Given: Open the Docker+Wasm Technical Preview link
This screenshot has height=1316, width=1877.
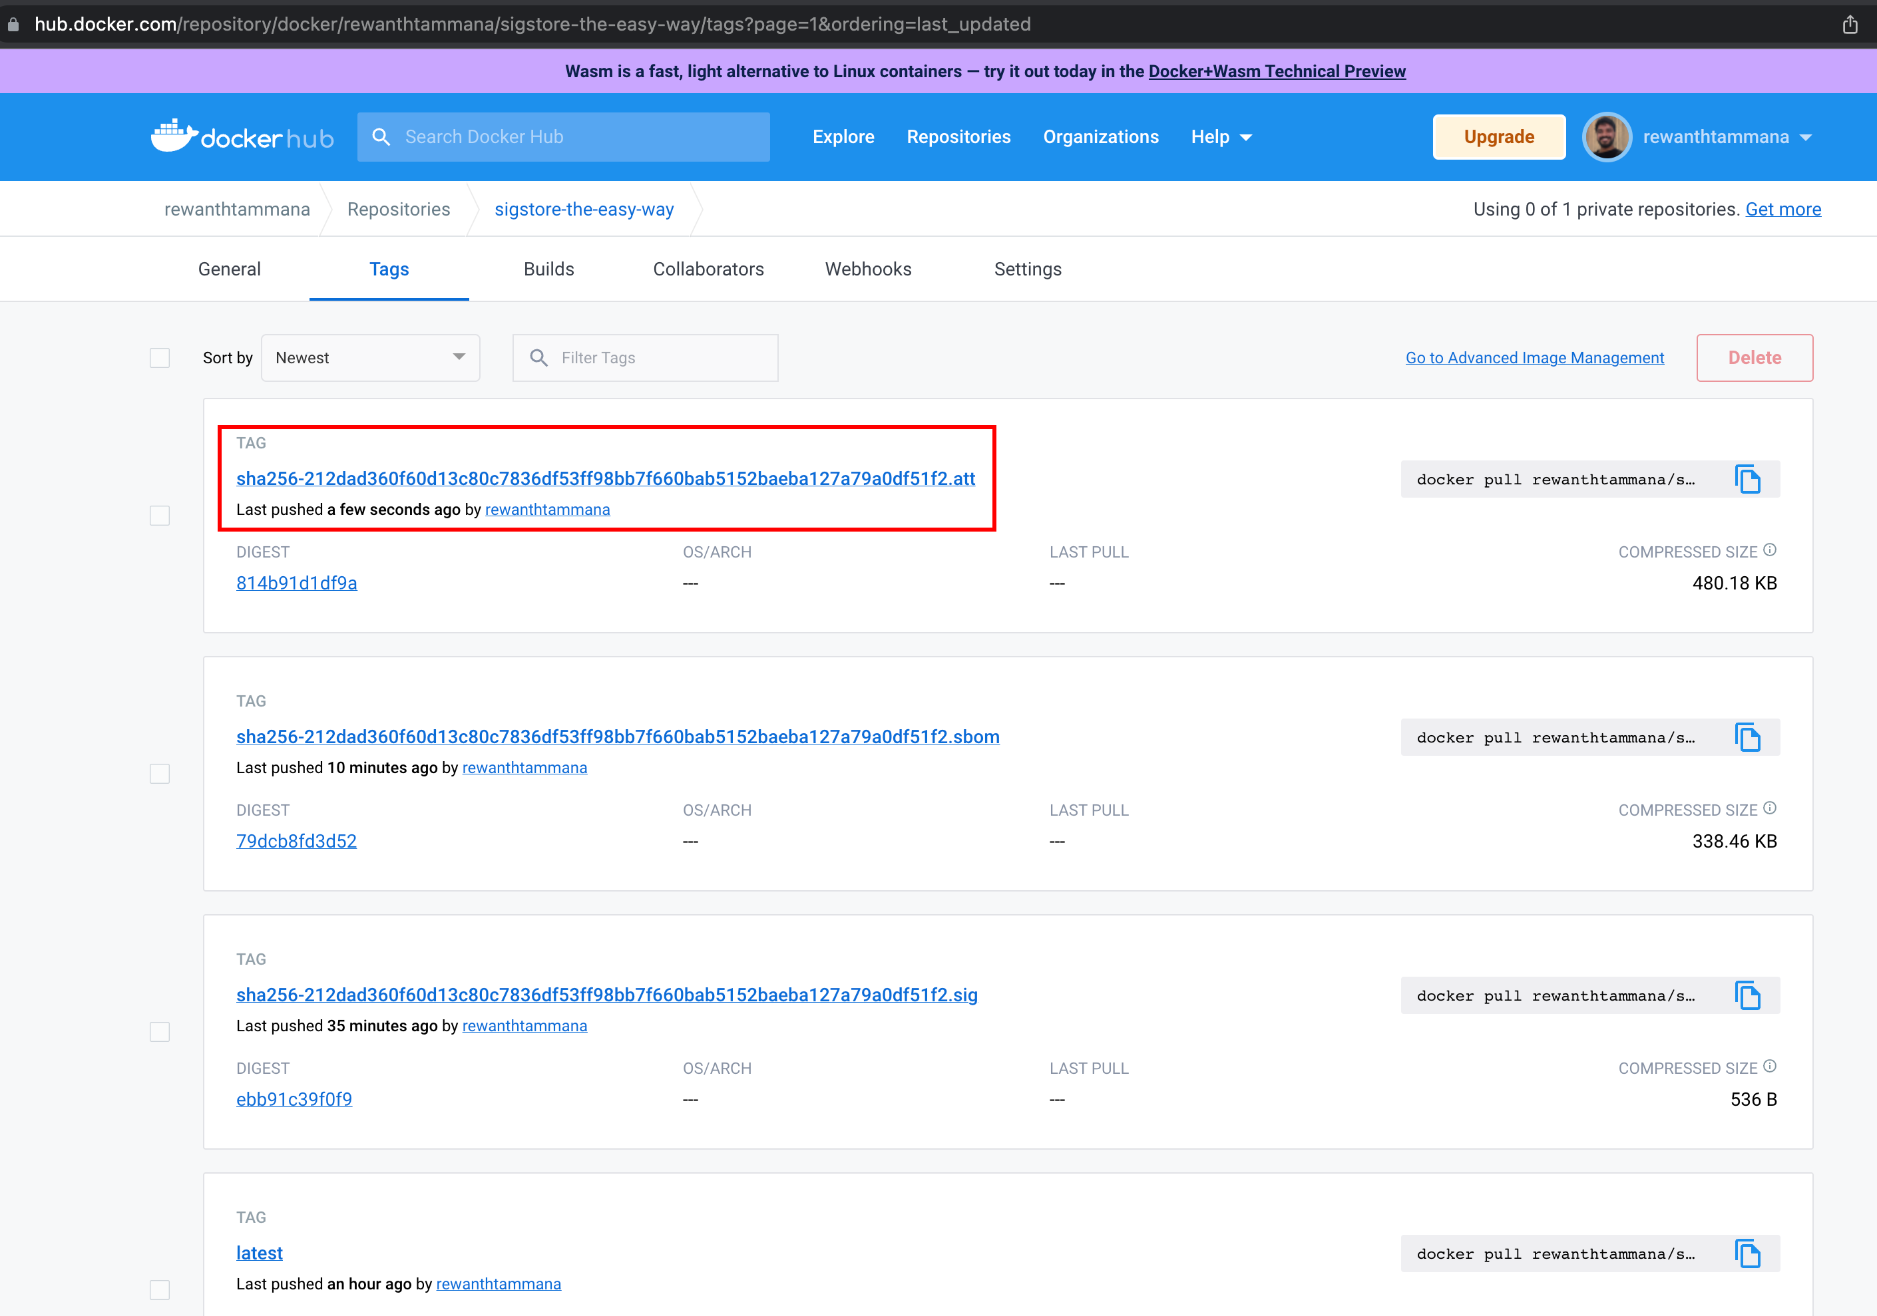Looking at the screenshot, I should coord(1277,71).
